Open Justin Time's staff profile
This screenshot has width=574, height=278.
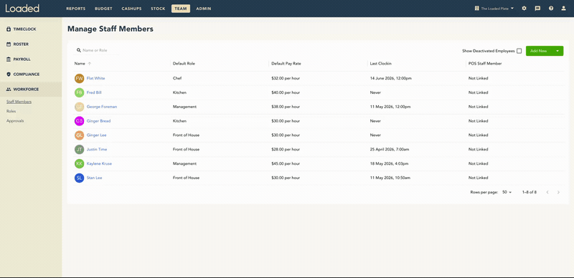97,149
